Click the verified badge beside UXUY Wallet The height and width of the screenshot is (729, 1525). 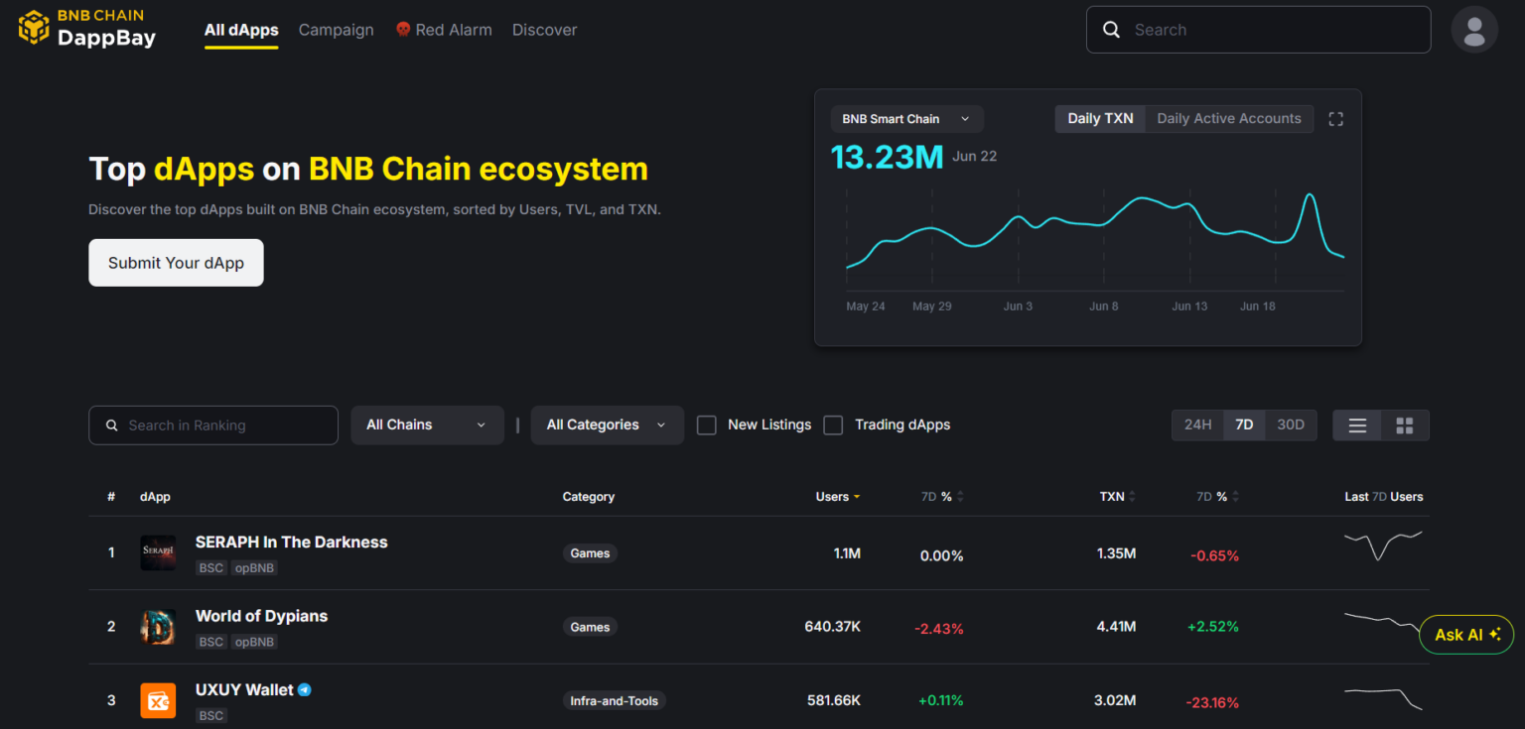point(304,689)
